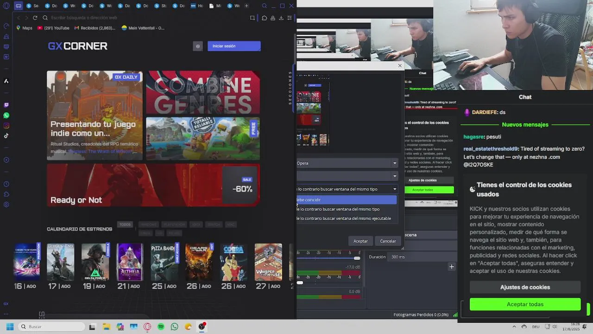Click the plus icon in OBS transitions
This screenshot has height=334, width=593.
[x=452, y=266]
